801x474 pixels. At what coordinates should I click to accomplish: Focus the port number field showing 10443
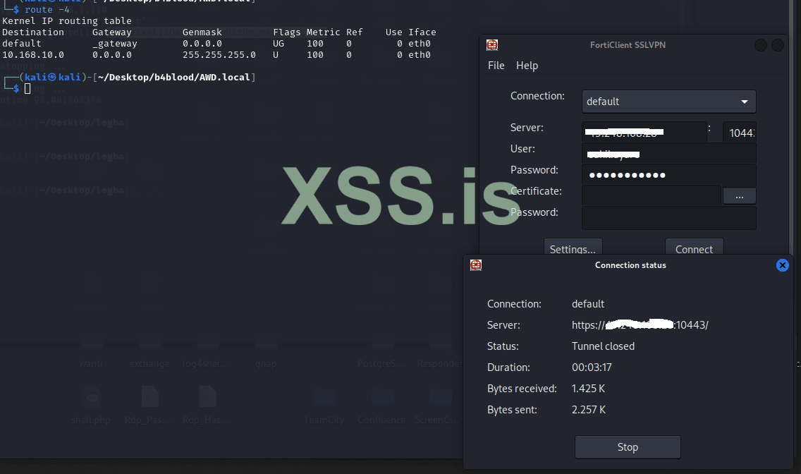[740, 132]
